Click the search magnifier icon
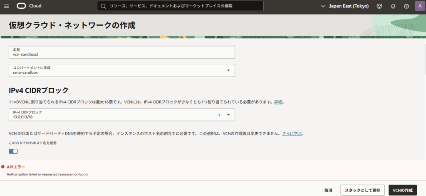Image resolution: width=426 pixels, height=196 pixels. pyautogui.click(x=102, y=6)
